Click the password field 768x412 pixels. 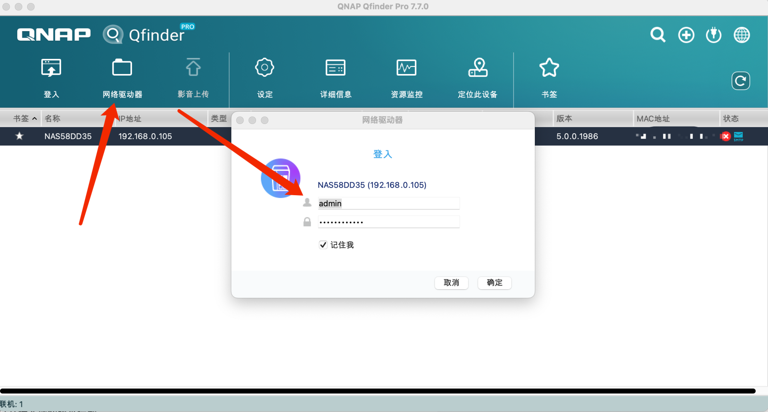tap(389, 222)
